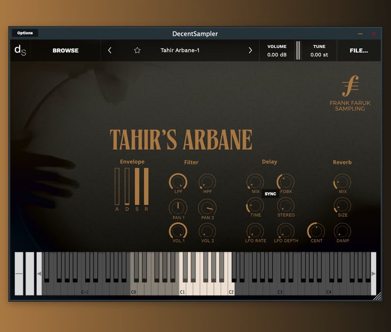391x332 pixels.
Task: Click the Envelope section label
Action: pyautogui.click(x=132, y=162)
